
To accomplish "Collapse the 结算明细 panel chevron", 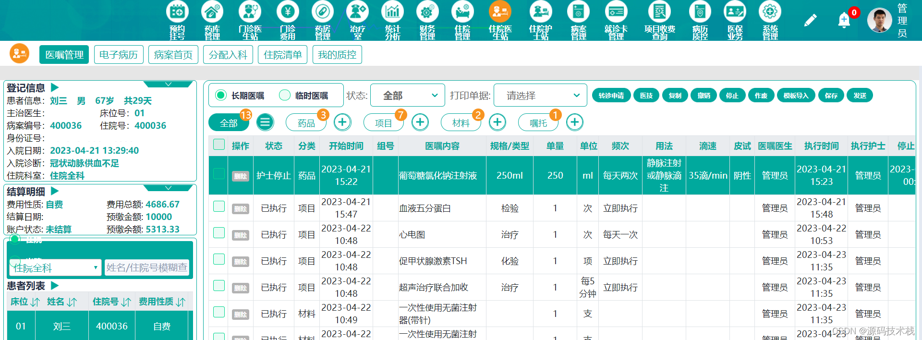I will [168, 188].
